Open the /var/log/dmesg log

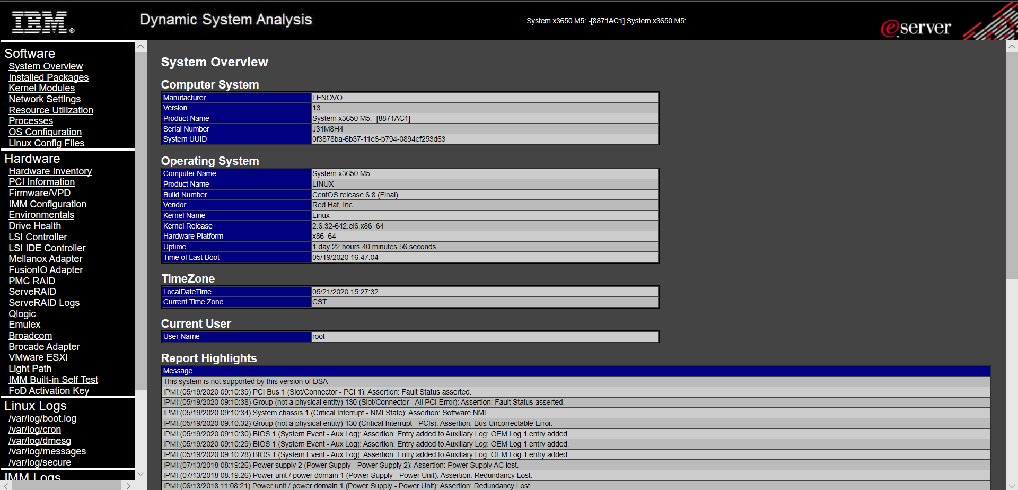click(x=40, y=440)
